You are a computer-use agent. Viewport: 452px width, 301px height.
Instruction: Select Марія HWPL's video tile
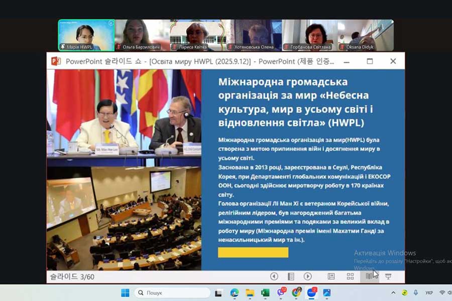[86, 35]
